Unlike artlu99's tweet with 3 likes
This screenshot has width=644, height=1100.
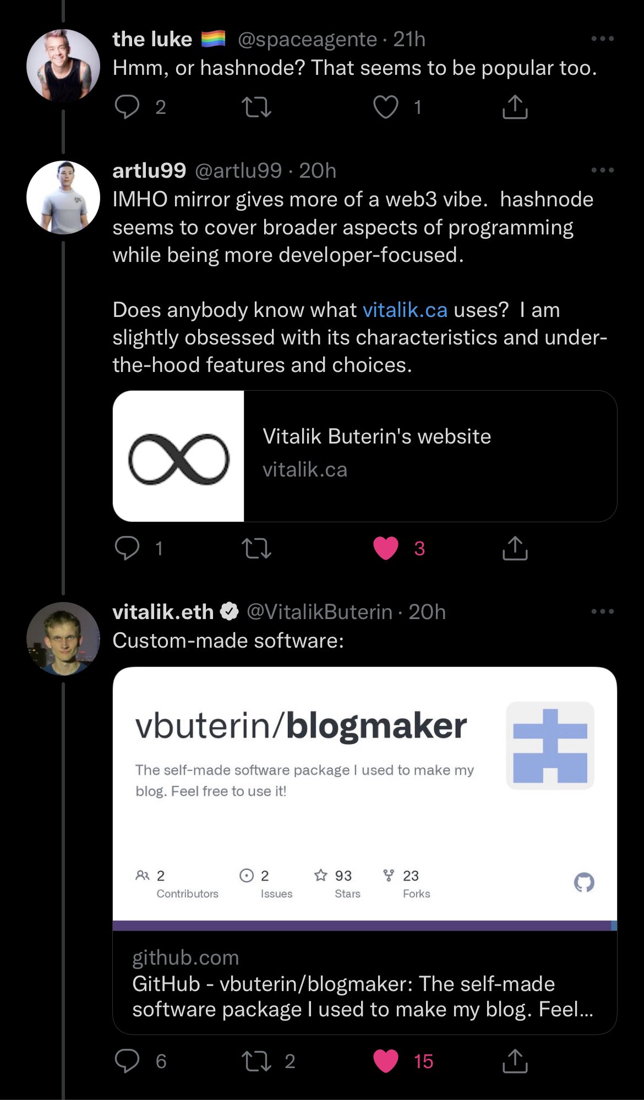(386, 548)
